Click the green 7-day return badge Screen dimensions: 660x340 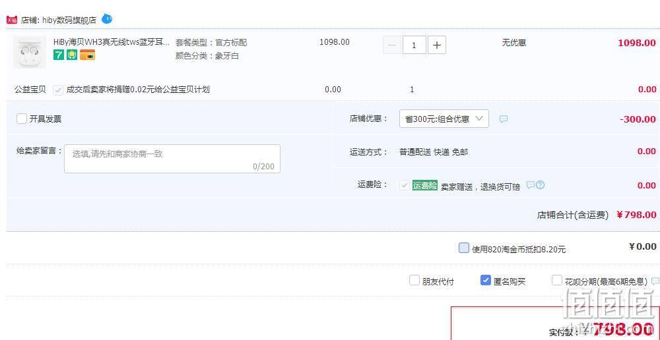[x=59, y=55]
